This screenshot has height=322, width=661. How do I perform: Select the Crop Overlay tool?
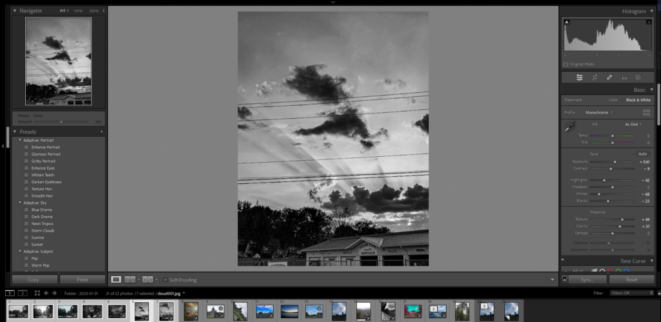(595, 77)
